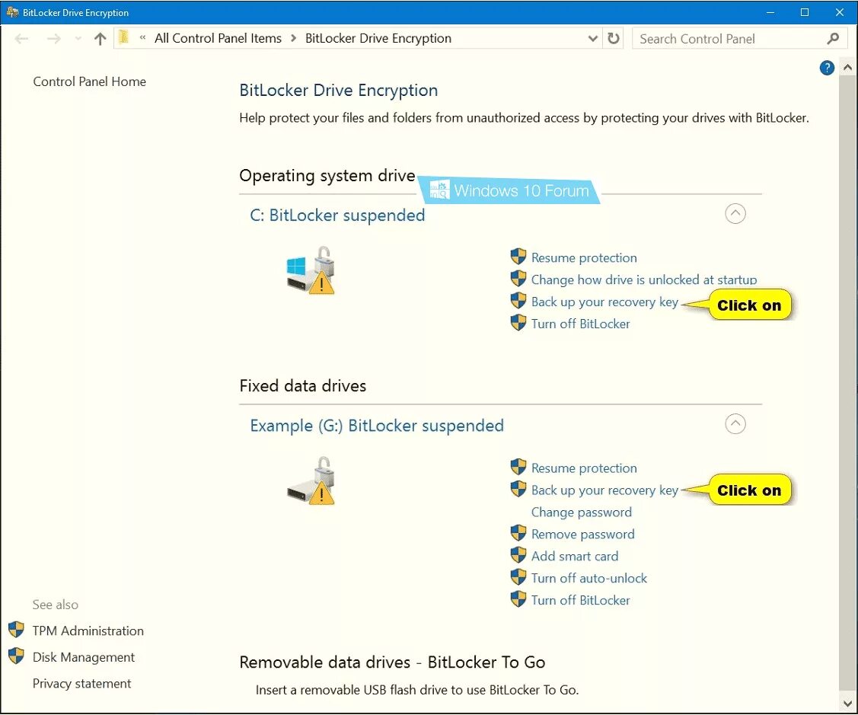Image resolution: width=858 pixels, height=715 pixels.
Task: Refresh the BitLocker page
Action: pyautogui.click(x=614, y=38)
